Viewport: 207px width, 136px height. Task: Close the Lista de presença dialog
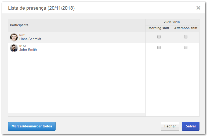198,8
